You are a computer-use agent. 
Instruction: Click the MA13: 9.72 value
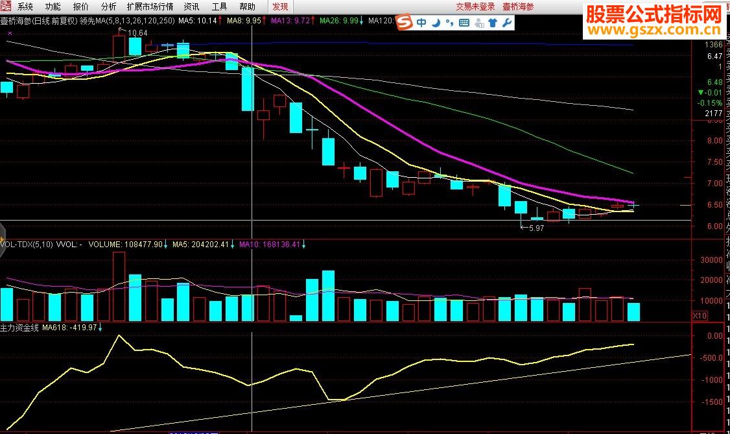pyautogui.click(x=290, y=21)
